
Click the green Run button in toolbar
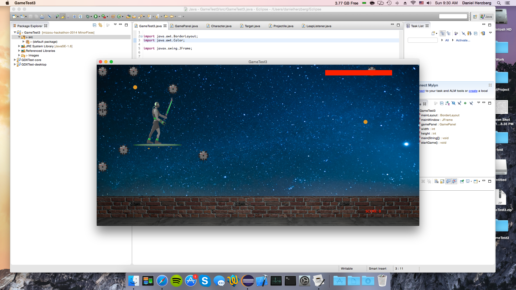point(95,17)
